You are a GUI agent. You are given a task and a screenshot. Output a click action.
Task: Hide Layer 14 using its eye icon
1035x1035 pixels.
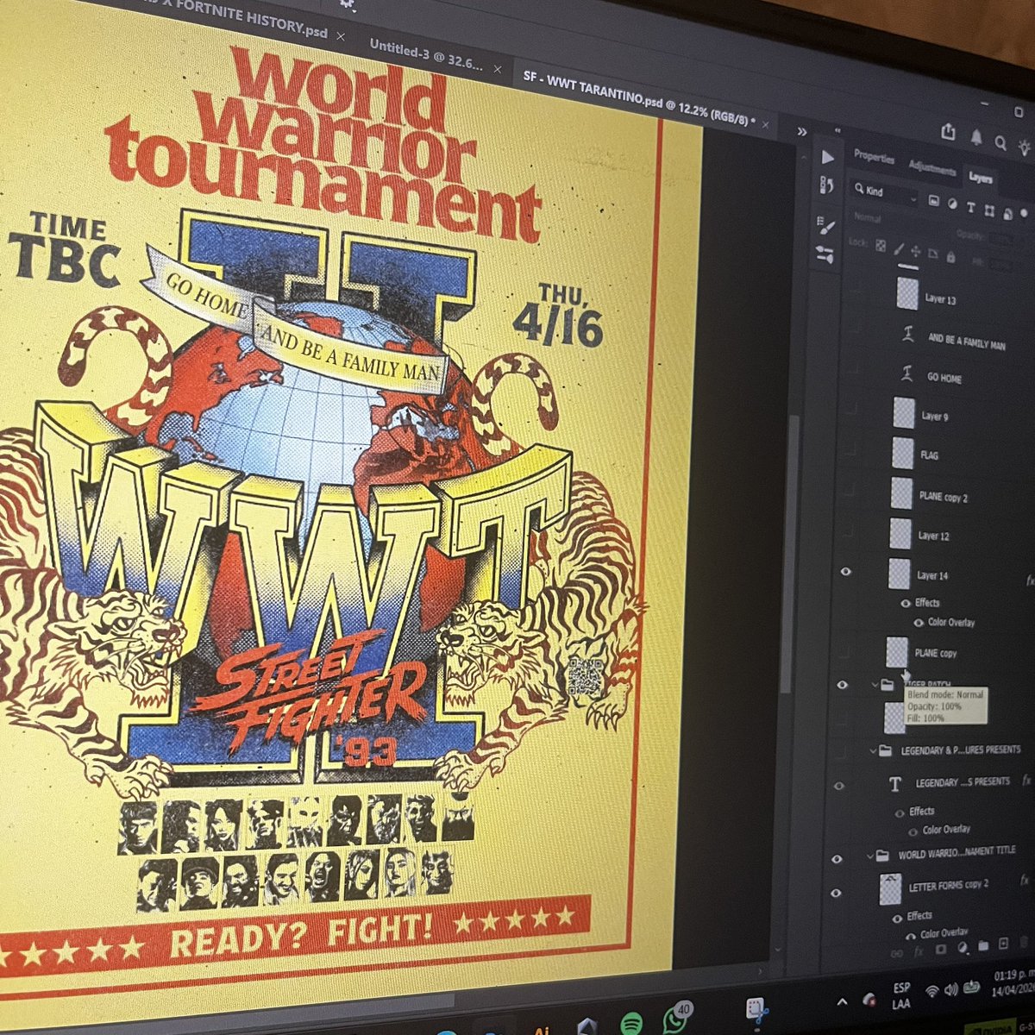tap(845, 570)
